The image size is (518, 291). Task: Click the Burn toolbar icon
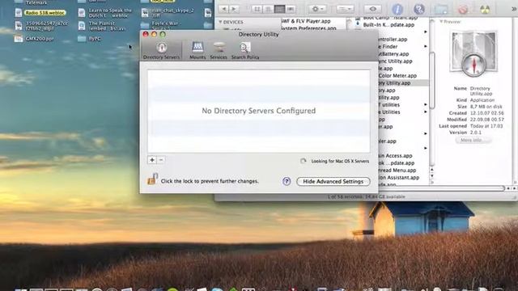485,9
